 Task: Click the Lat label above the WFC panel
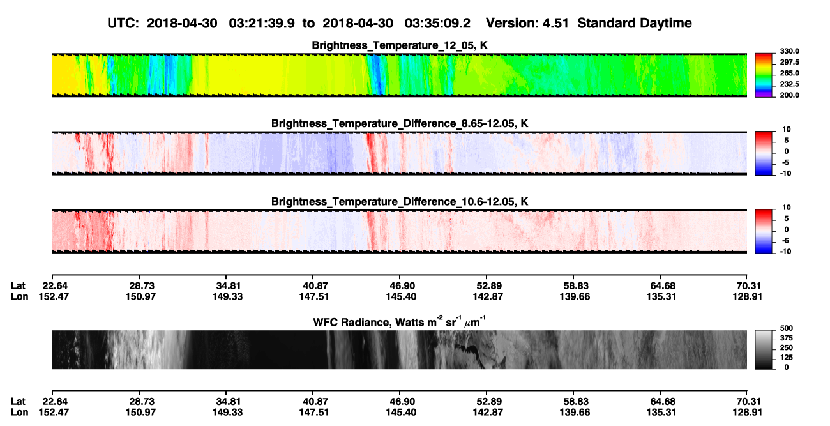19,286
